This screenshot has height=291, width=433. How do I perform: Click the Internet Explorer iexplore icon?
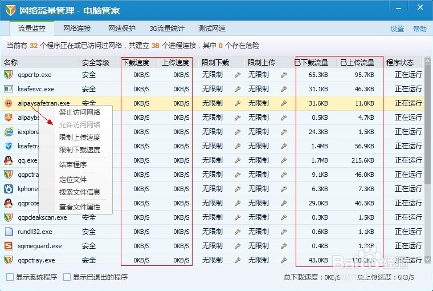click(9, 132)
